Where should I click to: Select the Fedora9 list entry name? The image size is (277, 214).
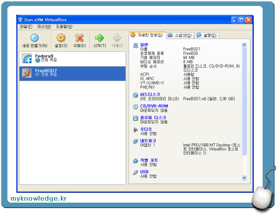click(44, 56)
